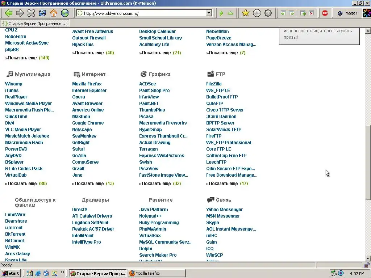Click the vertical scrollbar up arrow
Screen dimensions: 371x278
pyautogui.click(x=368, y=31)
